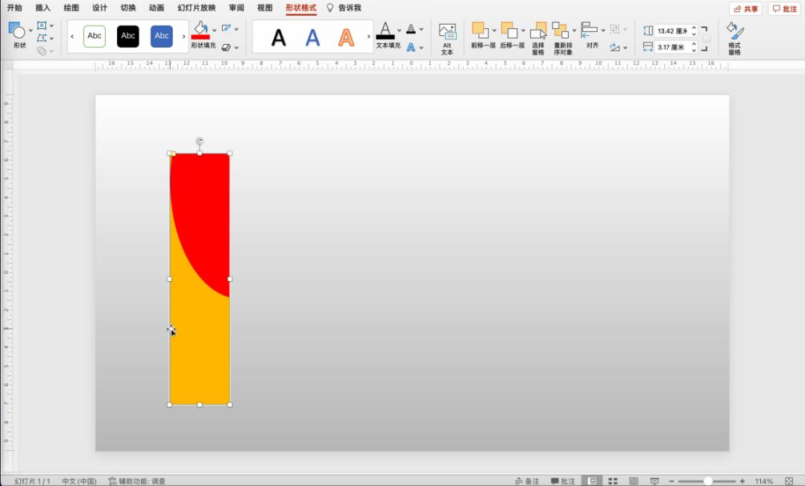Click 重新排序对象 reorder objects icon
This screenshot has width=805, height=486.
click(560, 31)
